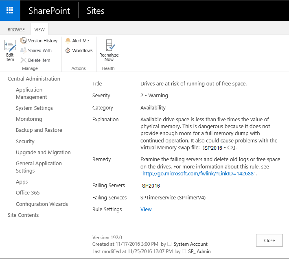
Task: Click the Alert Me bell icon
Action: (x=68, y=41)
